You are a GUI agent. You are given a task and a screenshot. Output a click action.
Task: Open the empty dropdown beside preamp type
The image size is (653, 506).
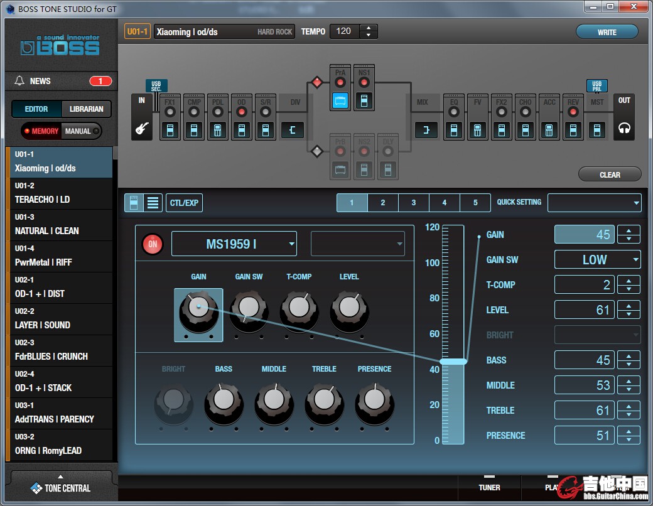coord(358,244)
